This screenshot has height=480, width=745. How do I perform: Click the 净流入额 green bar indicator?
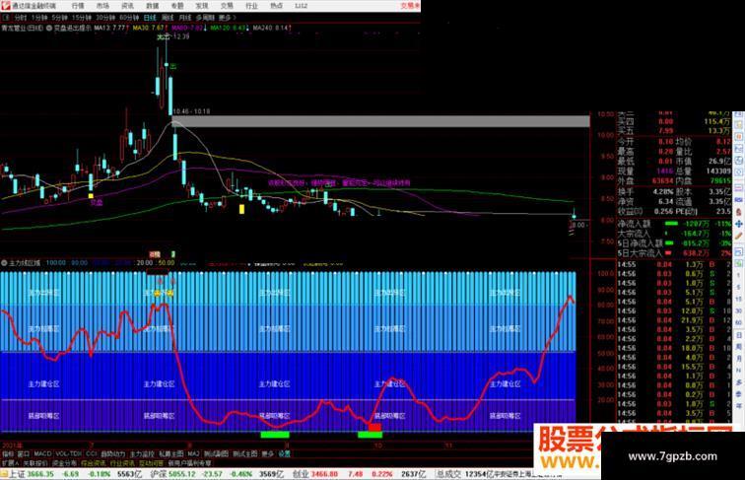[671, 224]
